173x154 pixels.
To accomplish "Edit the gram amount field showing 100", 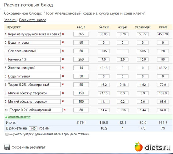I will pos(33,128).
